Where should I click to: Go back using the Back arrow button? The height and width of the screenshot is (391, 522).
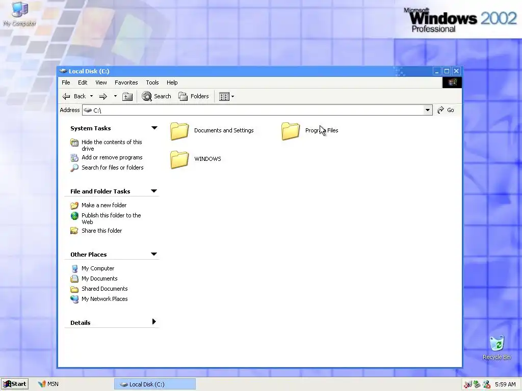[74, 96]
